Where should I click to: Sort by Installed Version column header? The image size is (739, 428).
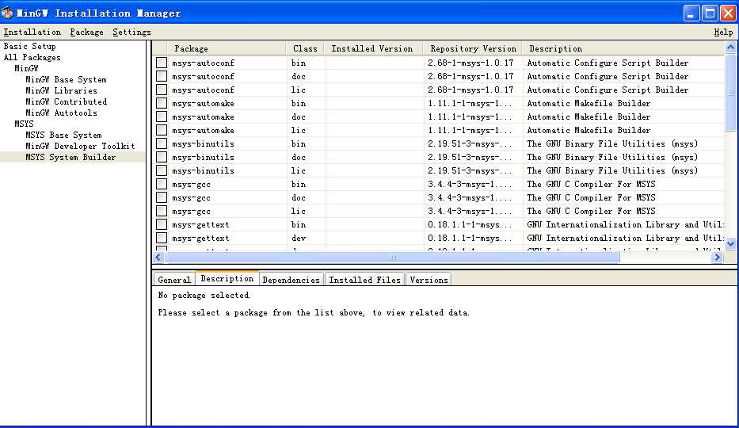(x=373, y=48)
